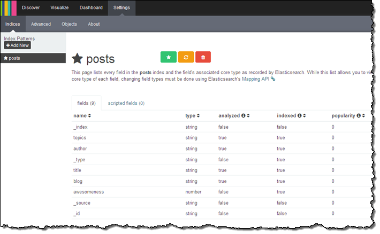Screen dimensions: 380x234
Task: Click the Add New index pattern button
Action: [x=18, y=45]
